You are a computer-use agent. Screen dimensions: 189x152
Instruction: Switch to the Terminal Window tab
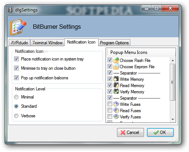point(48,43)
